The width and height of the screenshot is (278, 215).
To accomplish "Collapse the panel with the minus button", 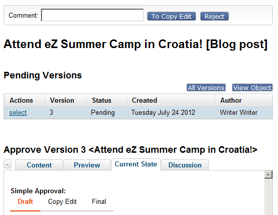I will tap(8, 164).
